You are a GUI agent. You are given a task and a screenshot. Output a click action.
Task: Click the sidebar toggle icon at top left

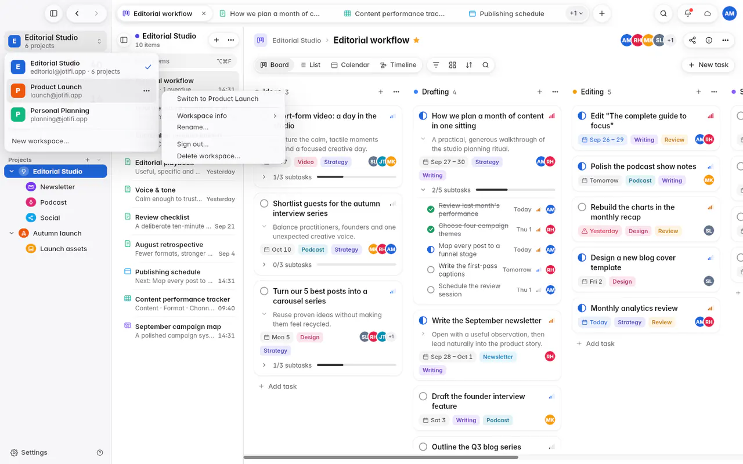(53, 13)
